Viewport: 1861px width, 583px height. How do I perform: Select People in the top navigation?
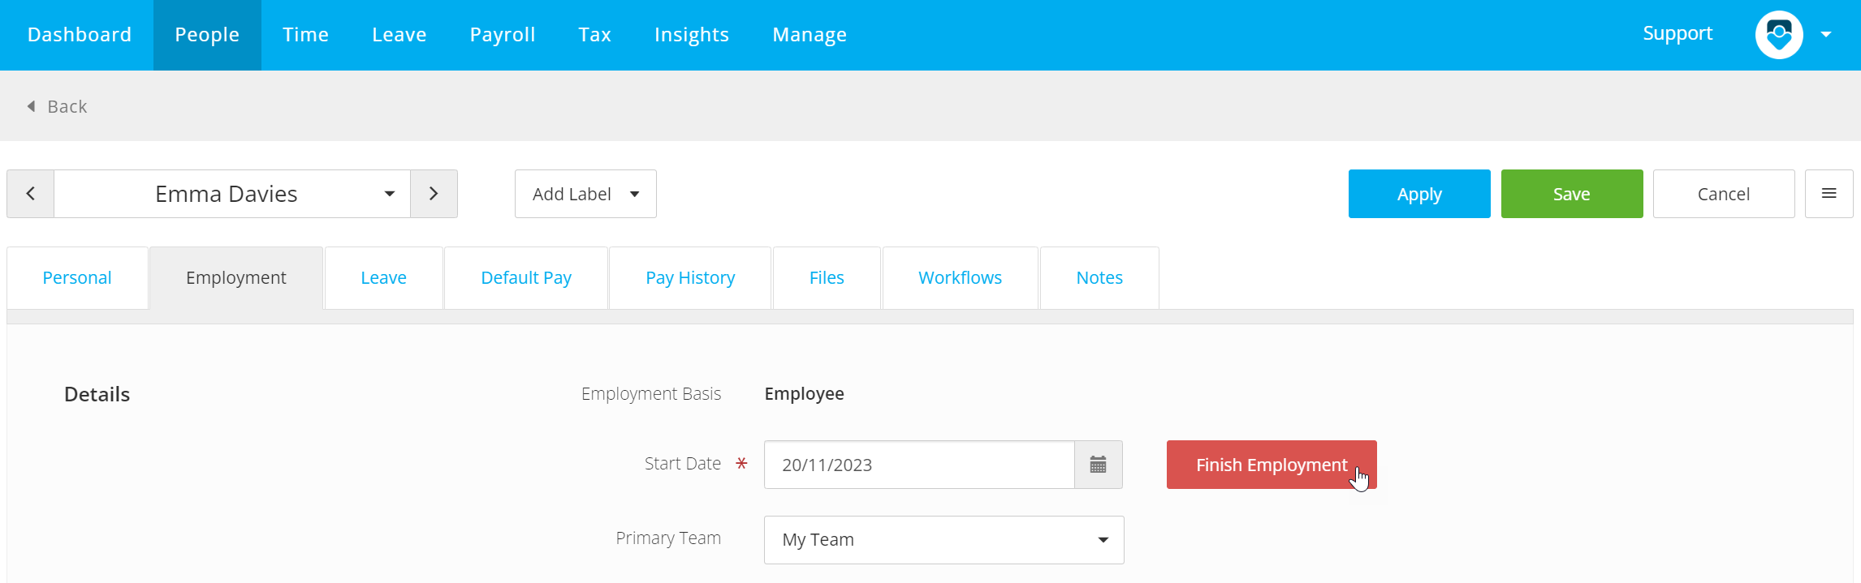pos(207,35)
